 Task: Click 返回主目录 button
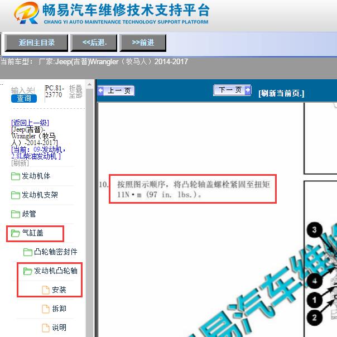point(36,43)
